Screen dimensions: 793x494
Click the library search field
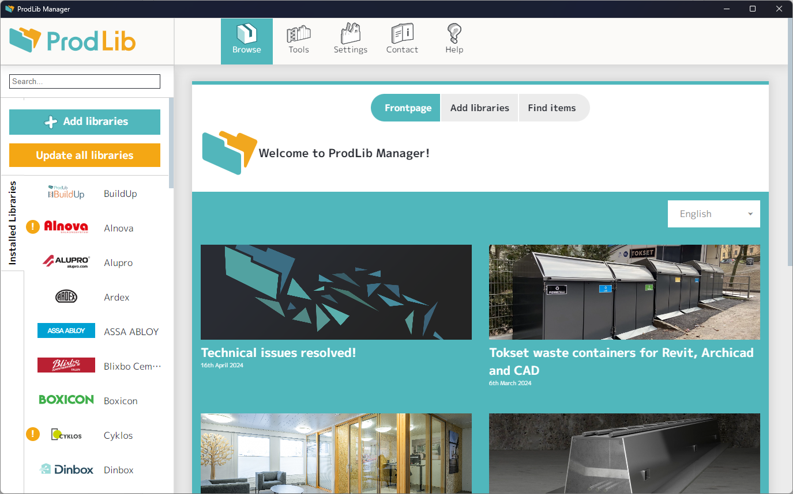pos(85,82)
